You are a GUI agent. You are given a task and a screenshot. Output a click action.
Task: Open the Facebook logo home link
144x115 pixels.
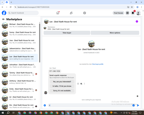(4, 13)
